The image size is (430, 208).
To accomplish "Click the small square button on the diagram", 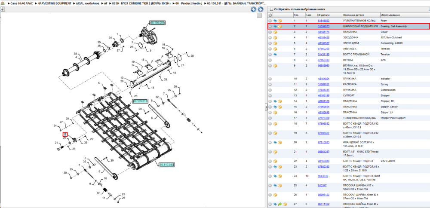I will tap(259, 15).
